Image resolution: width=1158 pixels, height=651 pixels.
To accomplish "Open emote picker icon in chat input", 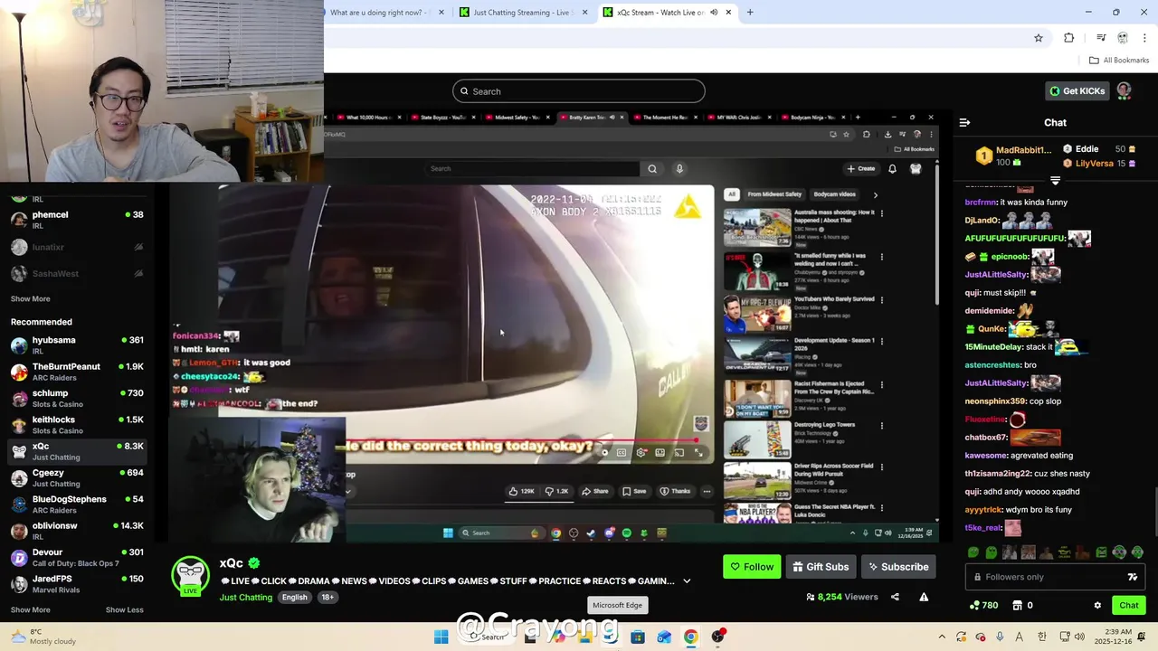I will click(x=1132, y=577).
